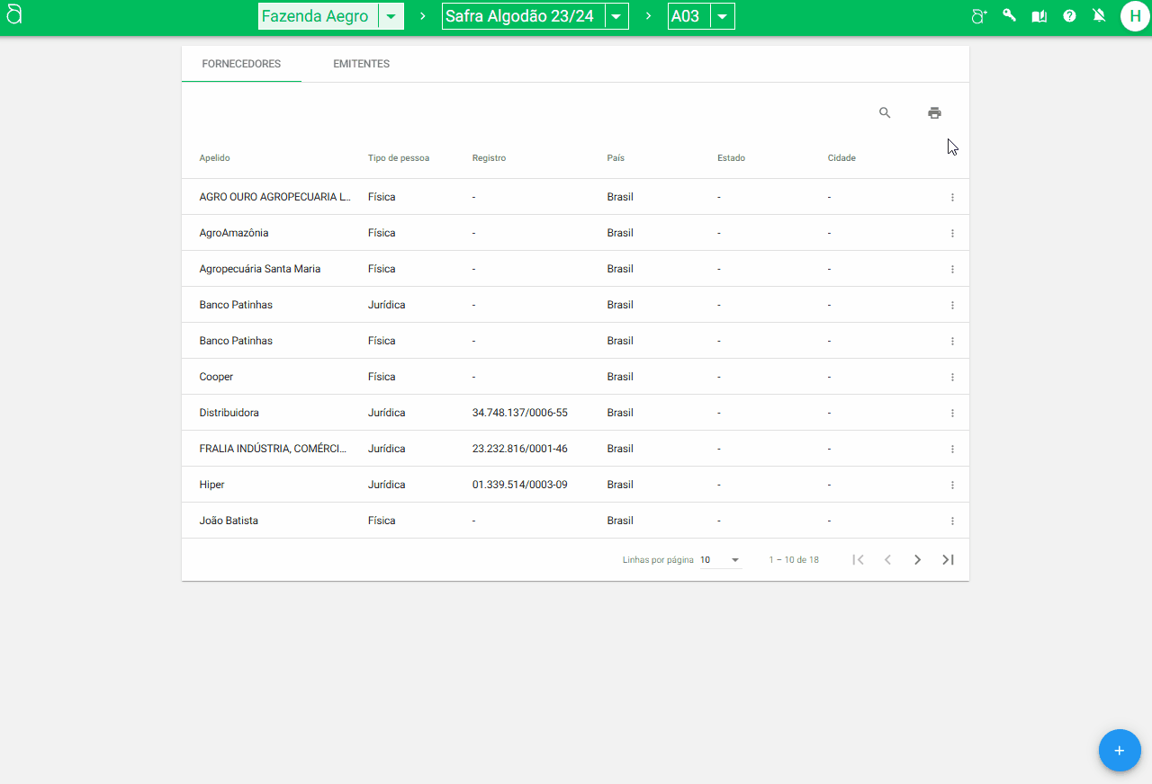Select the Fornecedores tab
This screenshot has width=1152, height=784.
(x=241, y=64)
